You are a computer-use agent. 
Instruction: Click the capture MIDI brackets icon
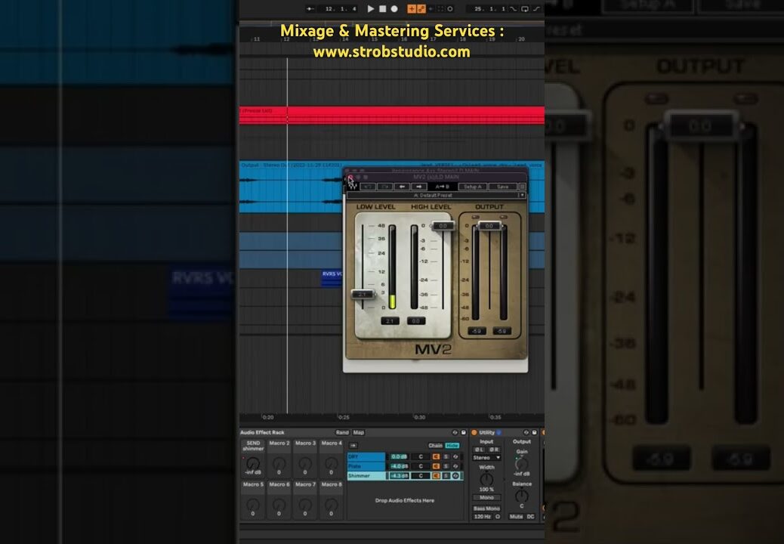(x=440, y=8)
